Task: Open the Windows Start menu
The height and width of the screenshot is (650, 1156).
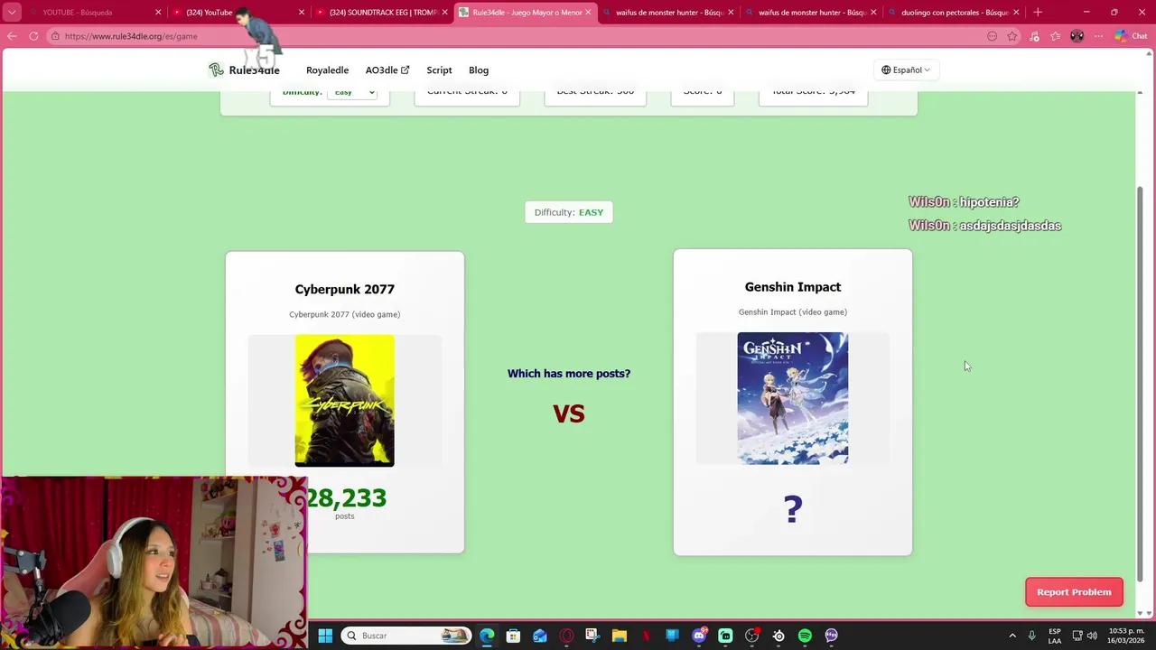Action: pyautogui.click(x=325, y=636)
